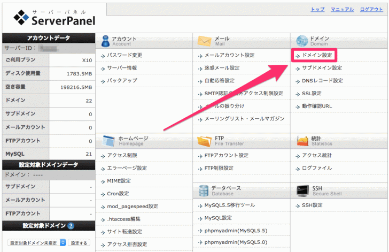This screenshot has height=252, width=389.
Task: Click the Statistics section chart icon
Action: [x=302, y=141]
